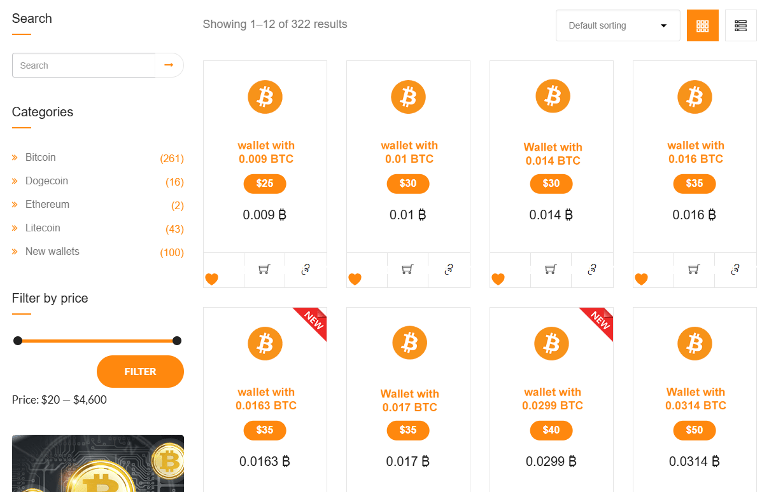Open the Default sorting dropdown
This screenshot has width=769, height=492.
pyautogui.click(x=617, y=25)
